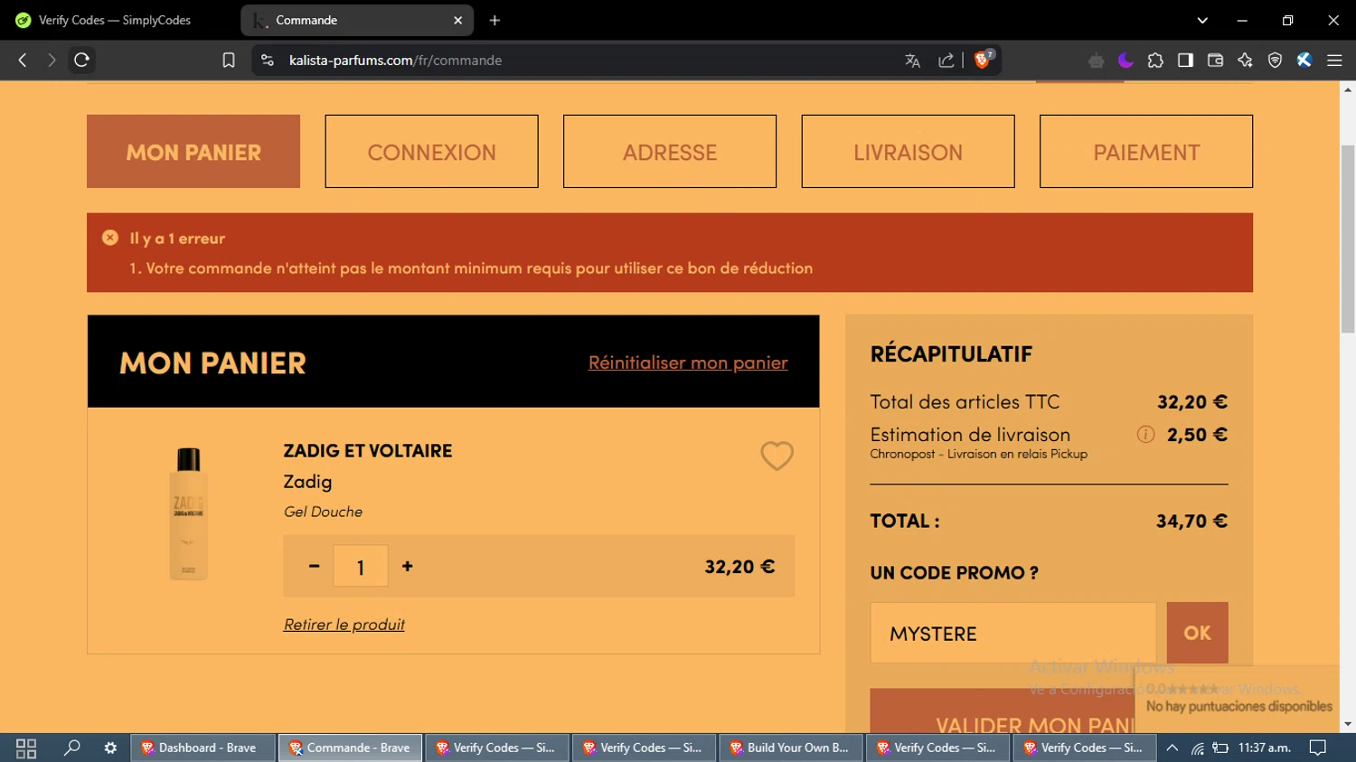Close the Commande tab
The width and height of the screenshot is (1356, 762).
coord(457,20)
